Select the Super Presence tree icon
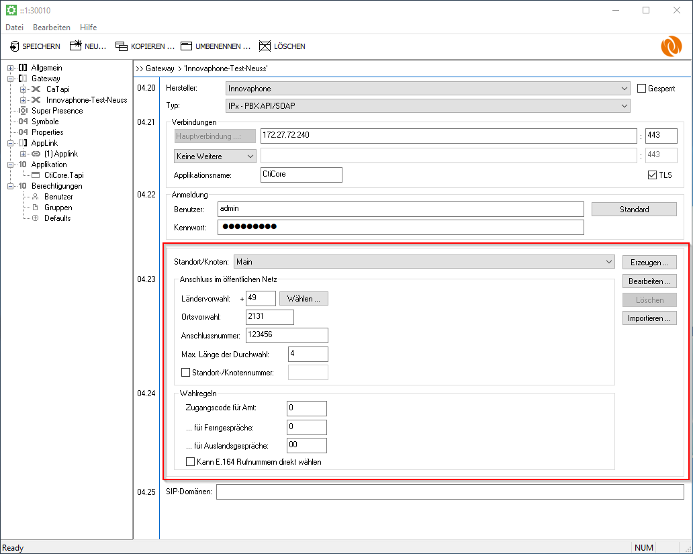Screen dimensions: 693x554 point(24,111)
